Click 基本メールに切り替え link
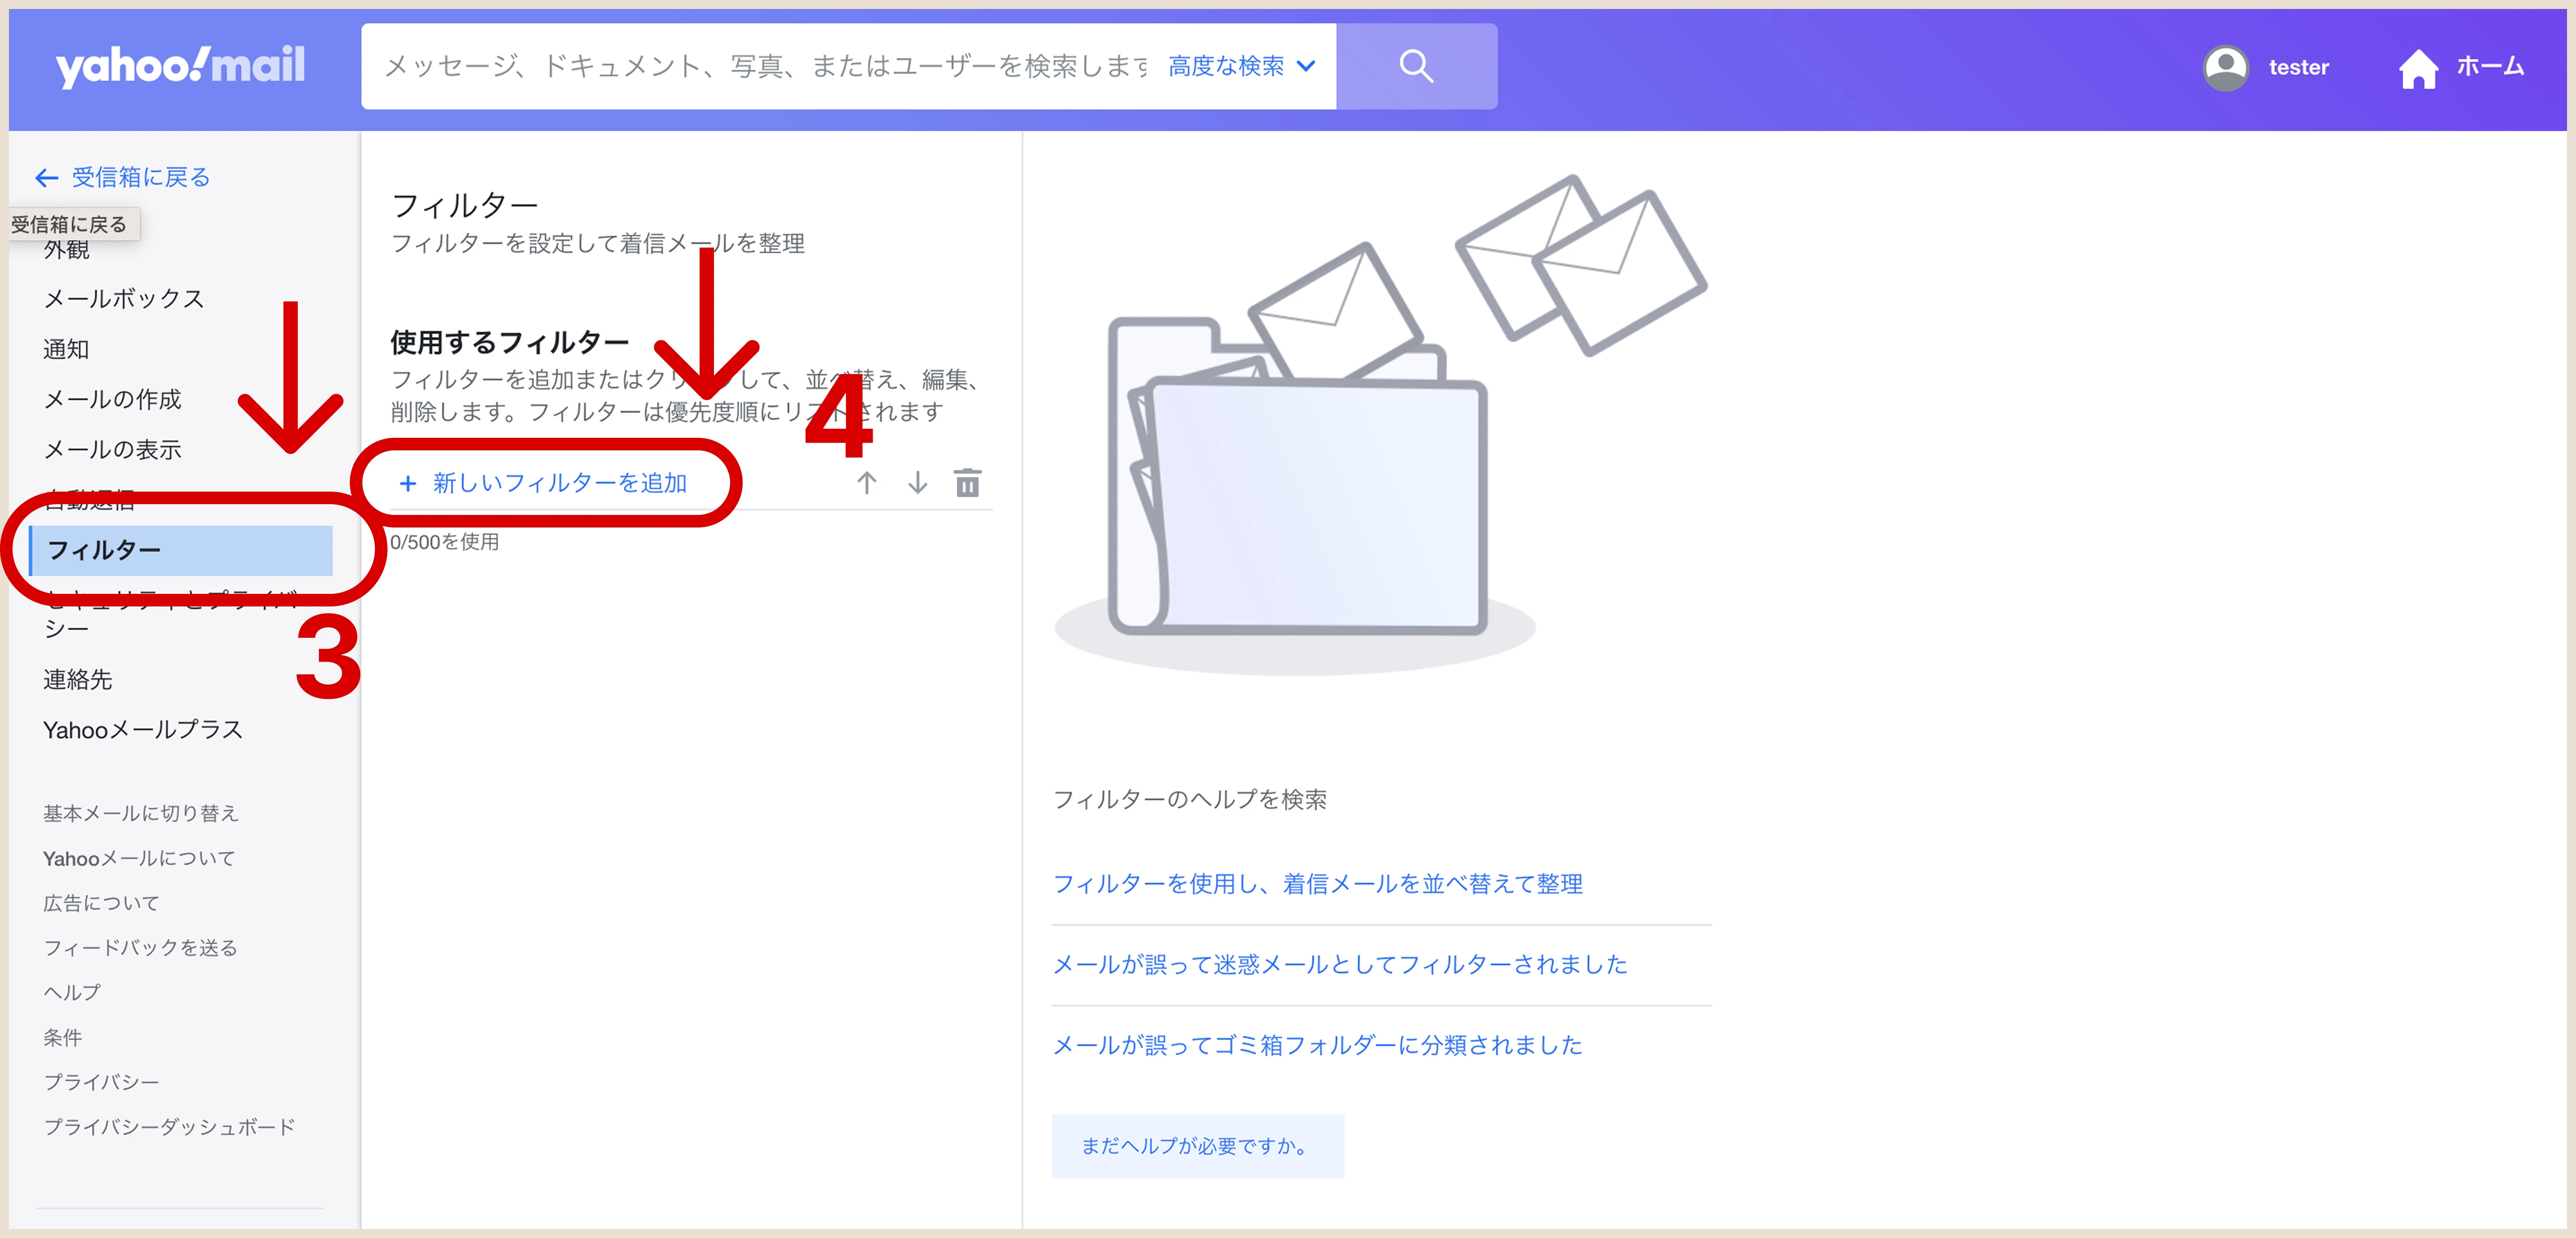This screenshot has width=2576, height=1238. 141,813
